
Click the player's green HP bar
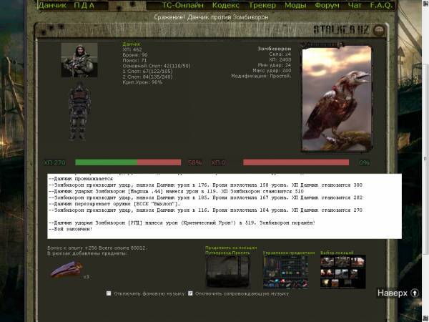tap(106, 162)
